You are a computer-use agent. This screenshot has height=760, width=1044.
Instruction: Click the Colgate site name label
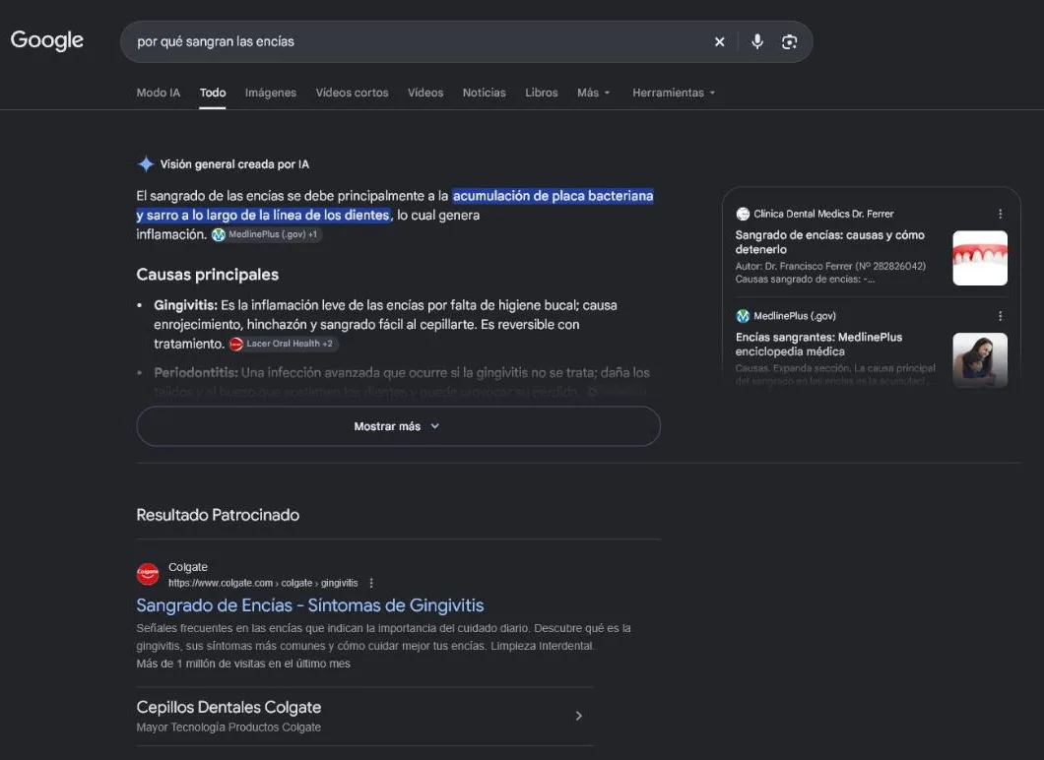point(188,567)
